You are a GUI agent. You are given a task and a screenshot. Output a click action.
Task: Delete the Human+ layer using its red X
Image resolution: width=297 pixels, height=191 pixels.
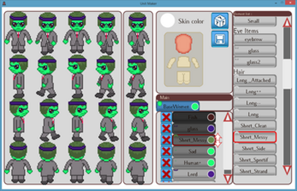[166, 163]
